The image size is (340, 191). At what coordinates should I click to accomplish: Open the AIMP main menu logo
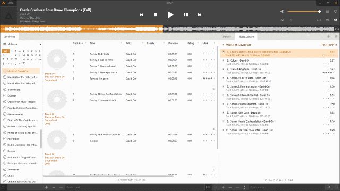pos(4,3)
